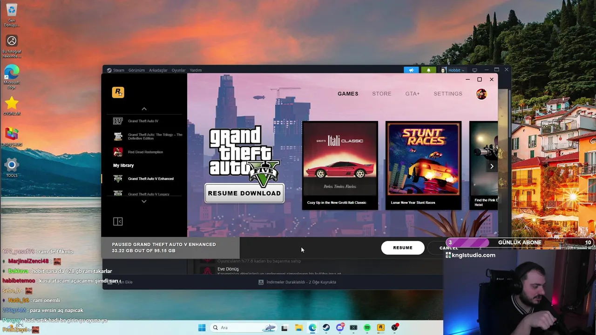Screen dimensions: 596x335
Task: Open OBS Studio taskbar icon
Action: click(x=394, y=328)
